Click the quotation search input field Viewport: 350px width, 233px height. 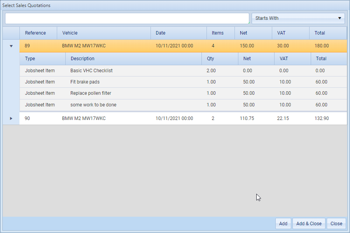coord(127,18)
